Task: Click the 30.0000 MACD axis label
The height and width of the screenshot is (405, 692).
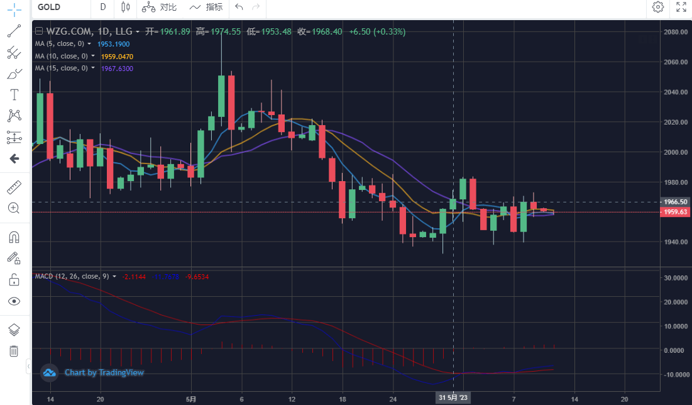Action: tap(676, 278)
